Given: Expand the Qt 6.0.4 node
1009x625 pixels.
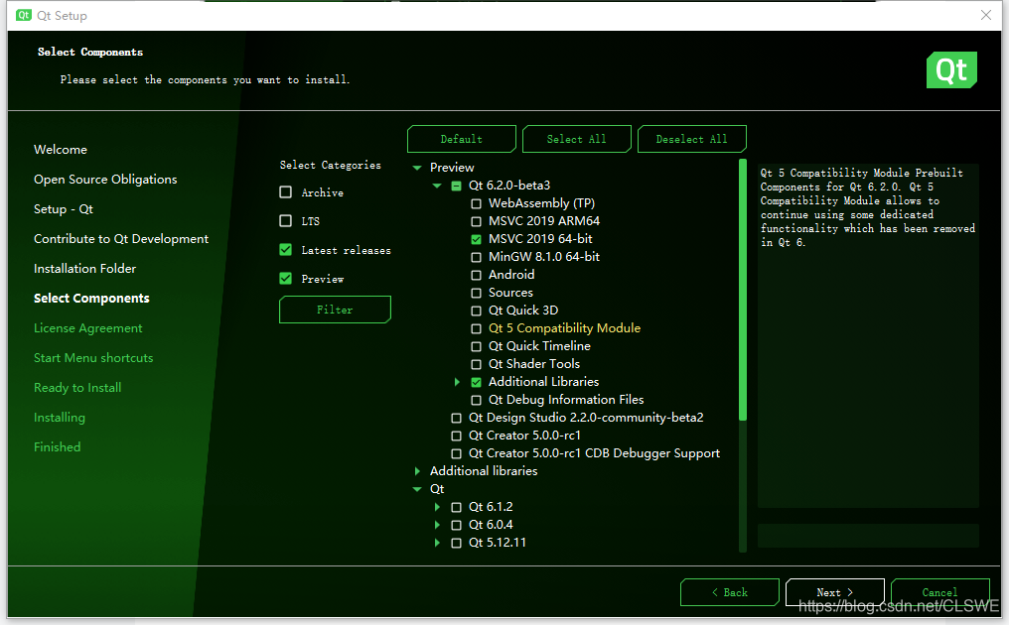Looking at the screenshot, I should [x=437, y=526].
